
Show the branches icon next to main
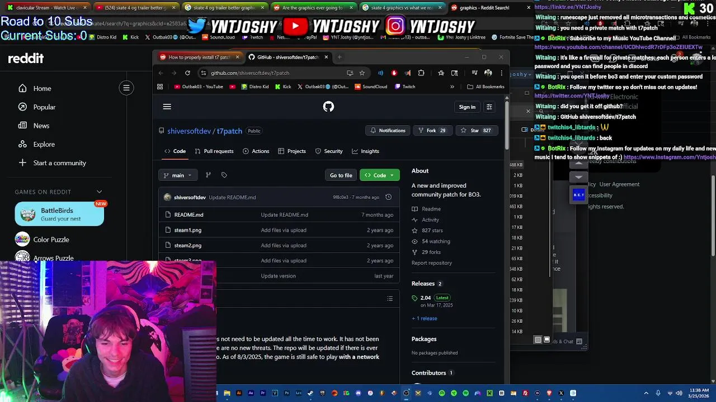(x=208, y=175)
